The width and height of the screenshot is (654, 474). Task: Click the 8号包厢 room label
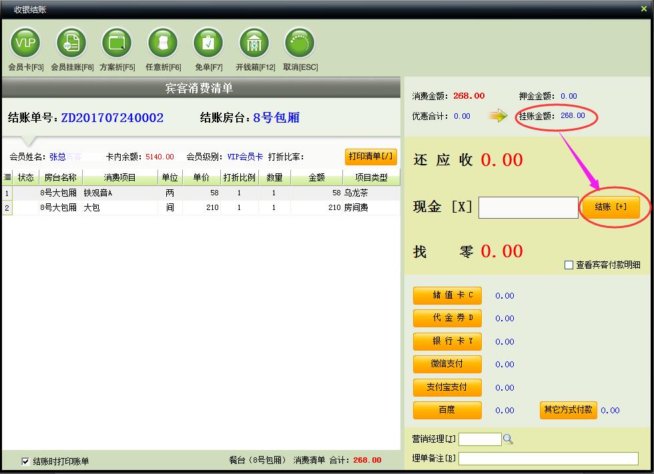click(276, 118)
